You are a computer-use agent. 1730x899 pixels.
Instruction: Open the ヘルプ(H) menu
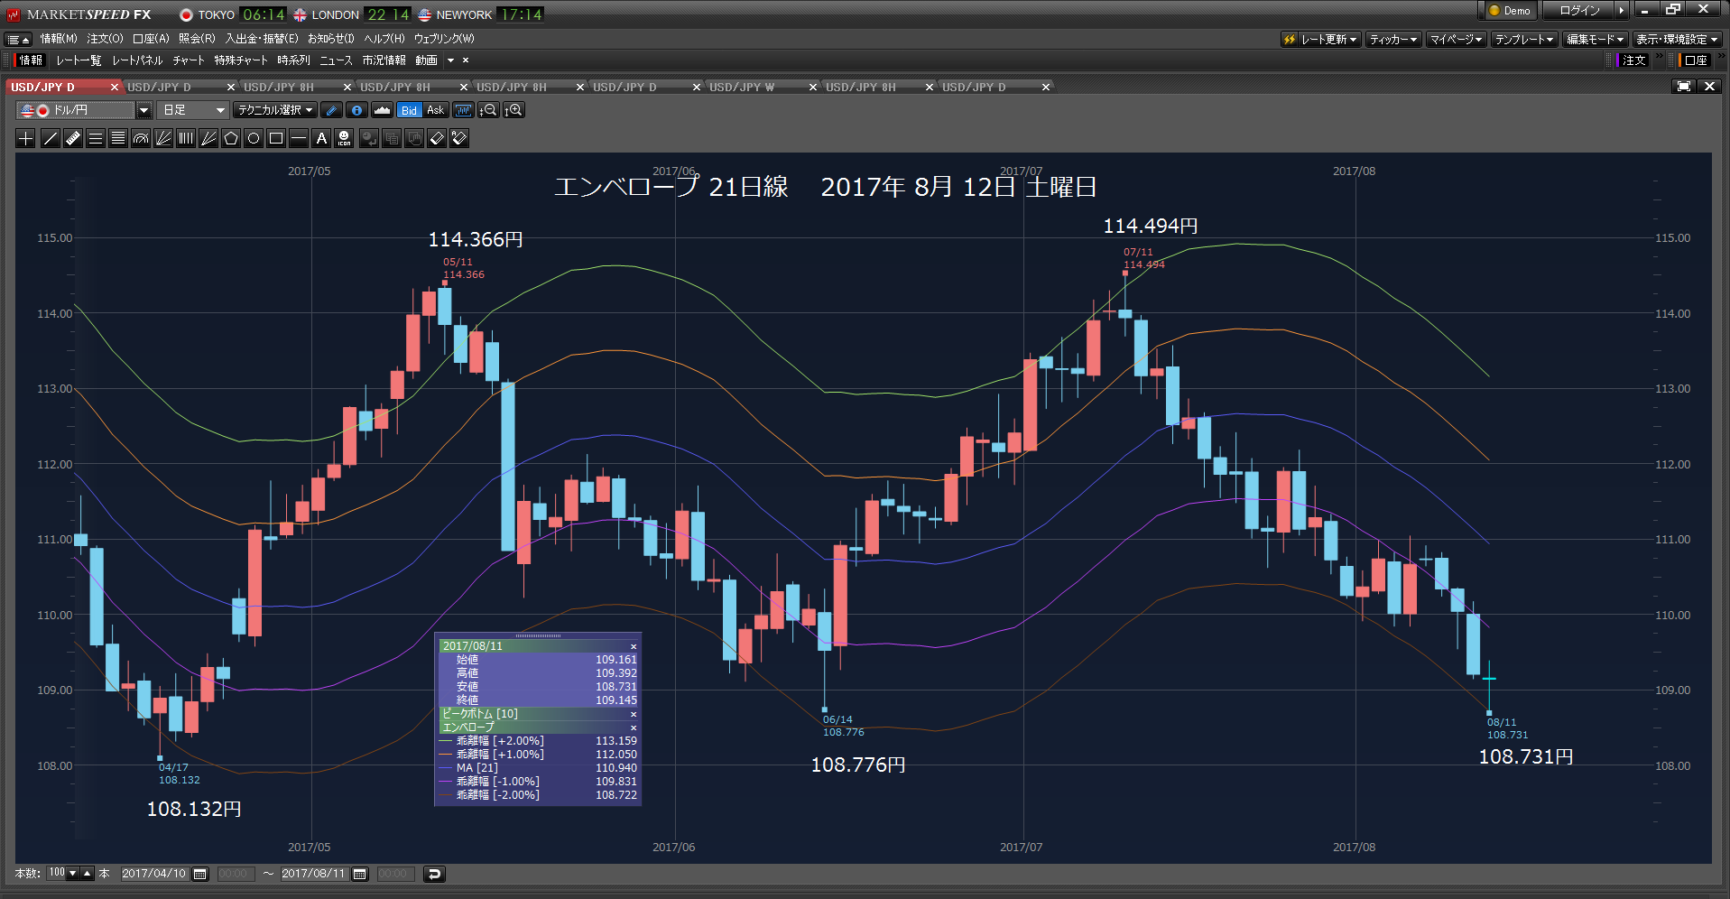coord(384,39)
